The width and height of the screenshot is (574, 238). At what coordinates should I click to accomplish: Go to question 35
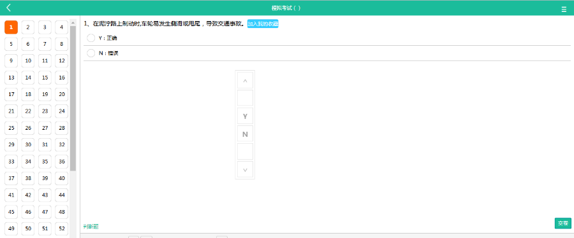(45, 162)
